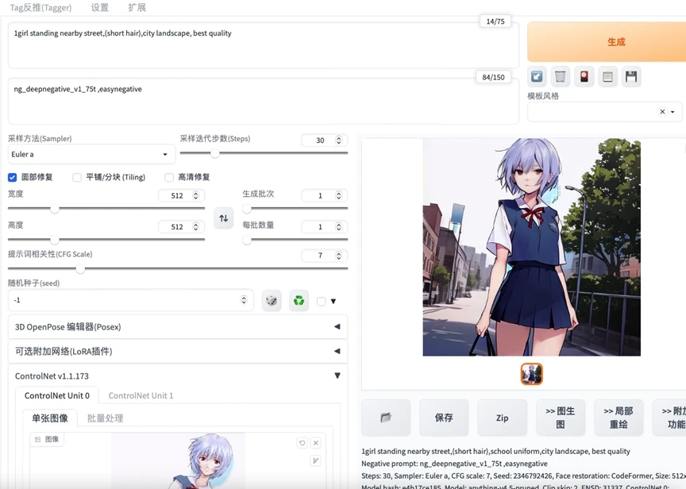
Task: Click the 高度 height slider handle
Action: [x=55, y=240]
